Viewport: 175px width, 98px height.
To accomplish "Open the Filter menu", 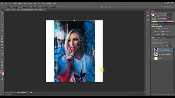I will (35, 4).
